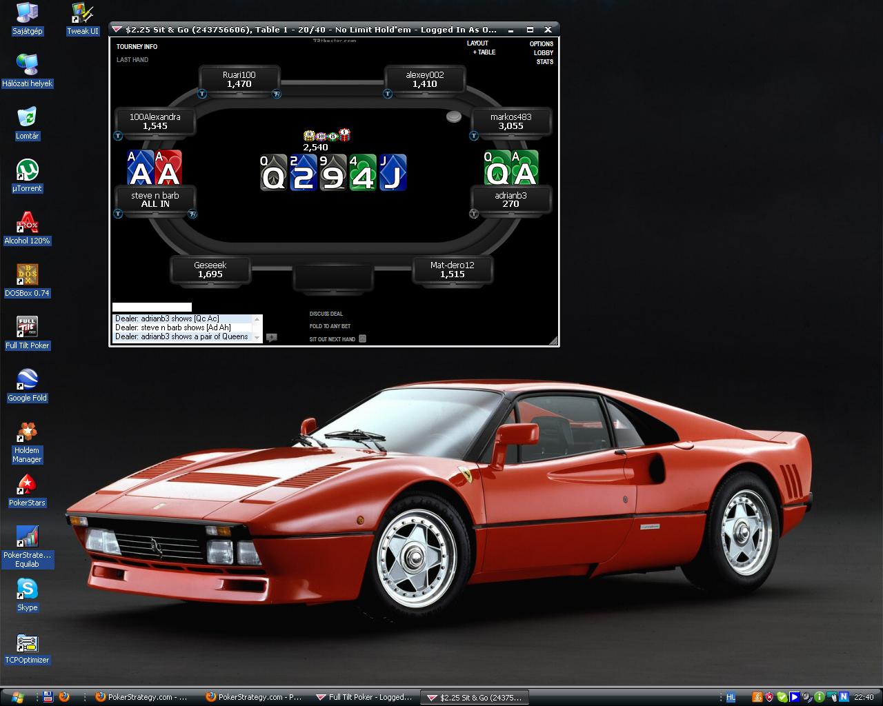Click the Mat-dero12 player seat
Screen dimensions: 883x706
coord(453,270)
